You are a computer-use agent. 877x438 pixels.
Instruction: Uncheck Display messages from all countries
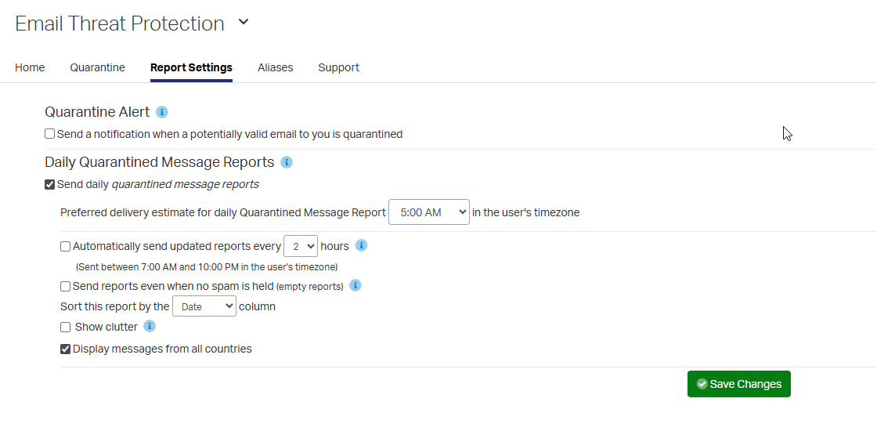66,349
